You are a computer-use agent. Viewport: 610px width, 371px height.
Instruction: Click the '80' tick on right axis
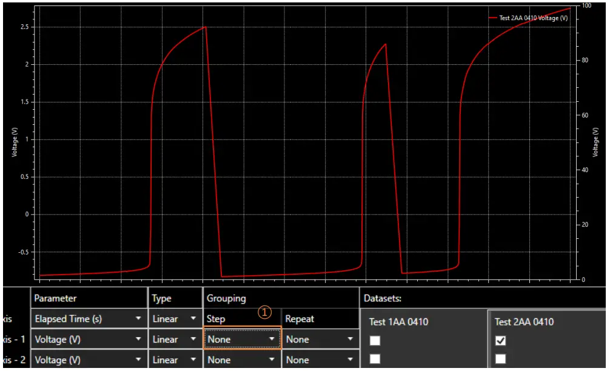click(x=585, y=60)
